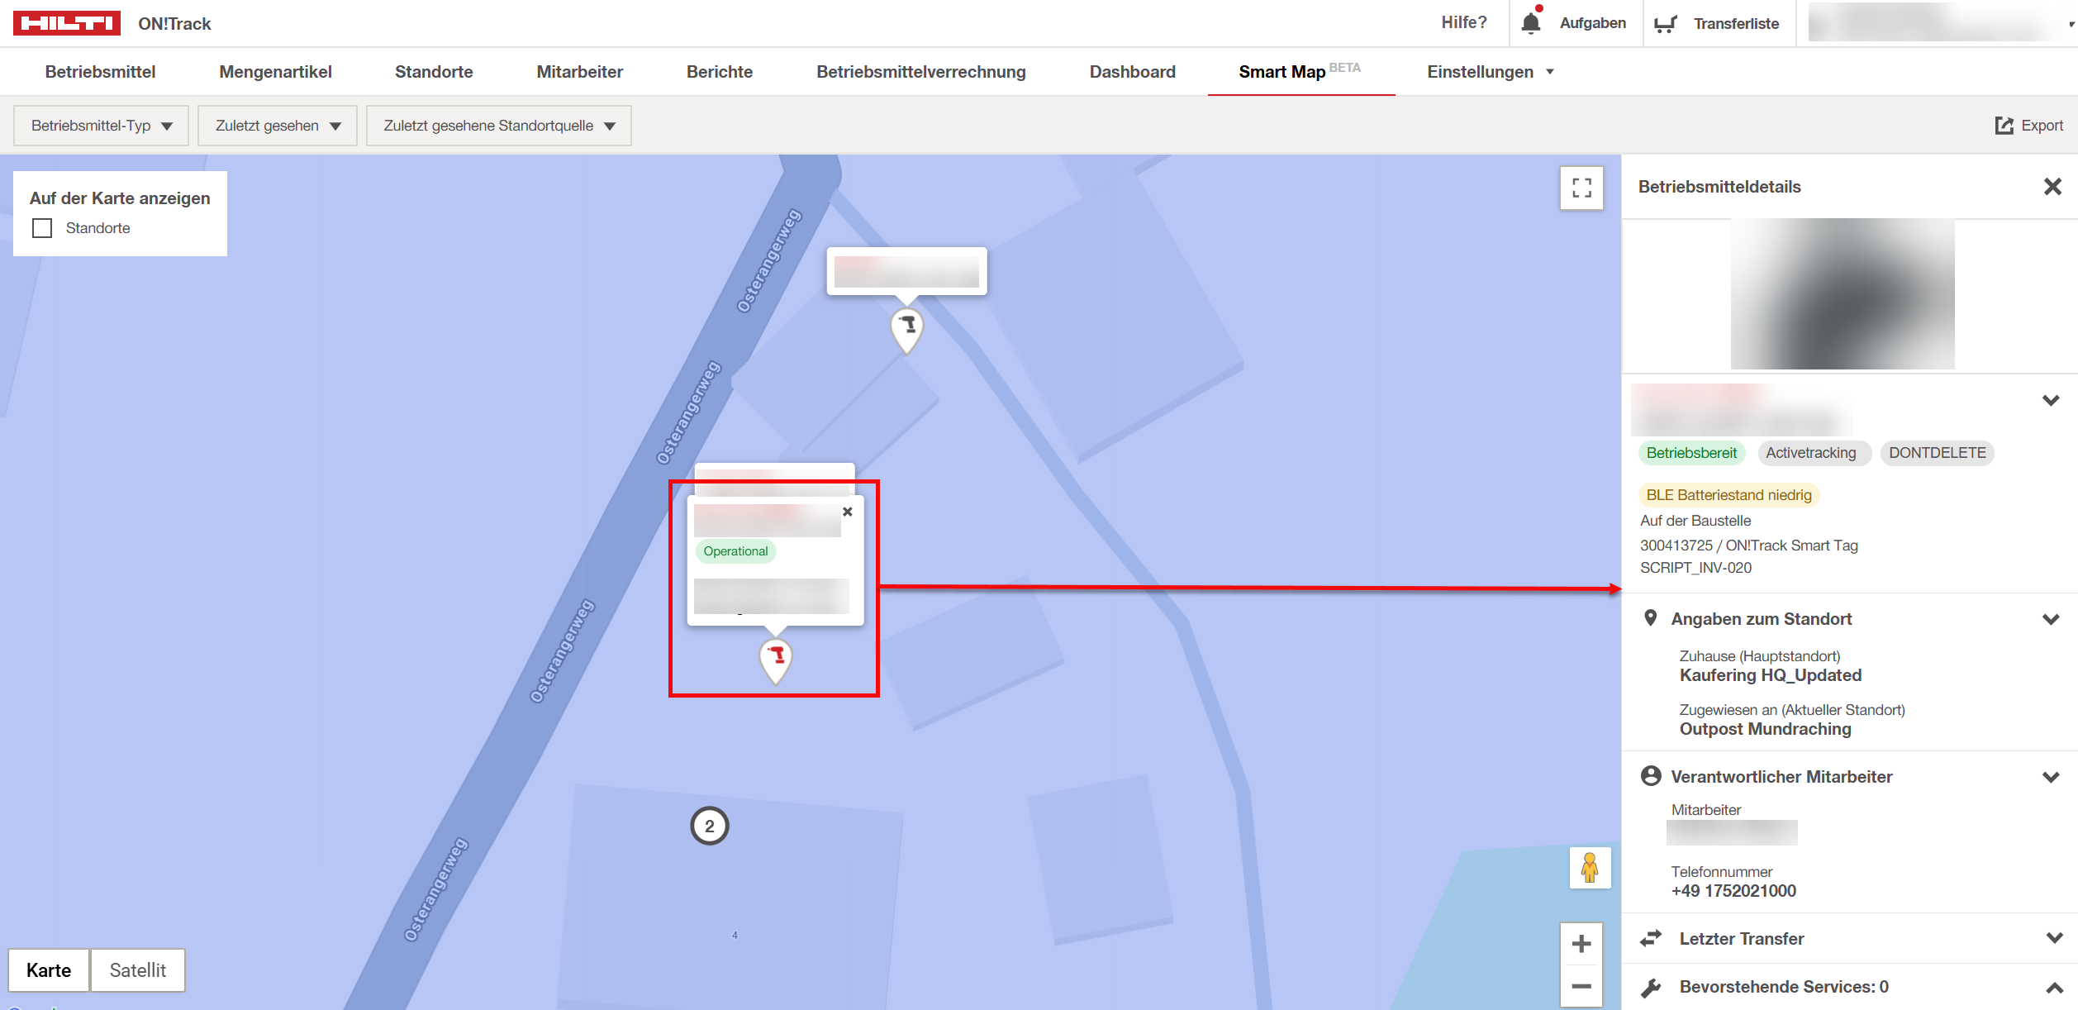Screen dimensions: 2078x1010
Task: Switch to the Dashboard tab
Action: coord(1133,72)
